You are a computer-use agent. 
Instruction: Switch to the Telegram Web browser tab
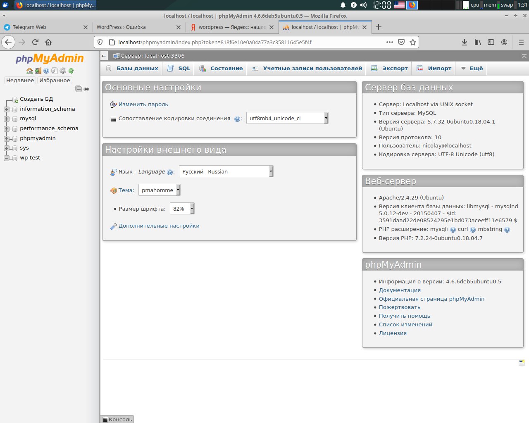click(45, 27)
